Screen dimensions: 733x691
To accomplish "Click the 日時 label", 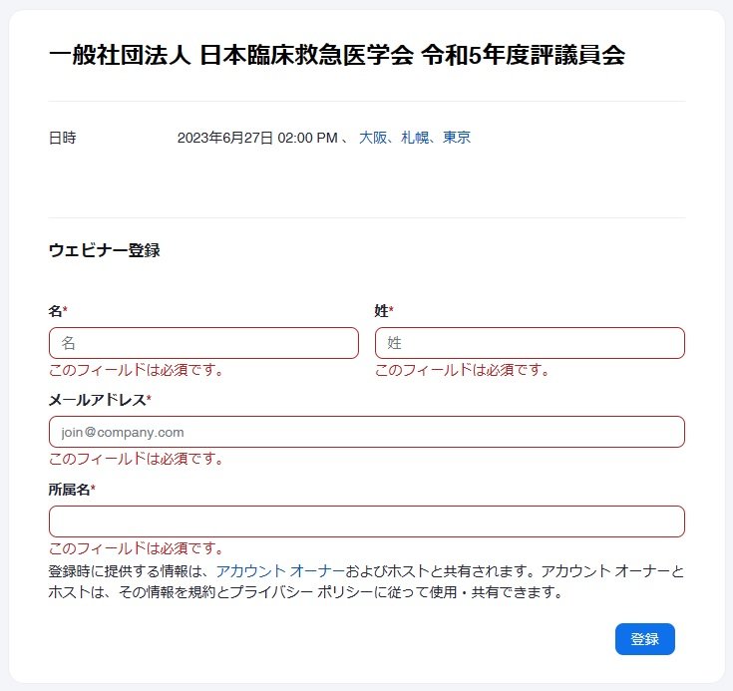I will [62, 138].
